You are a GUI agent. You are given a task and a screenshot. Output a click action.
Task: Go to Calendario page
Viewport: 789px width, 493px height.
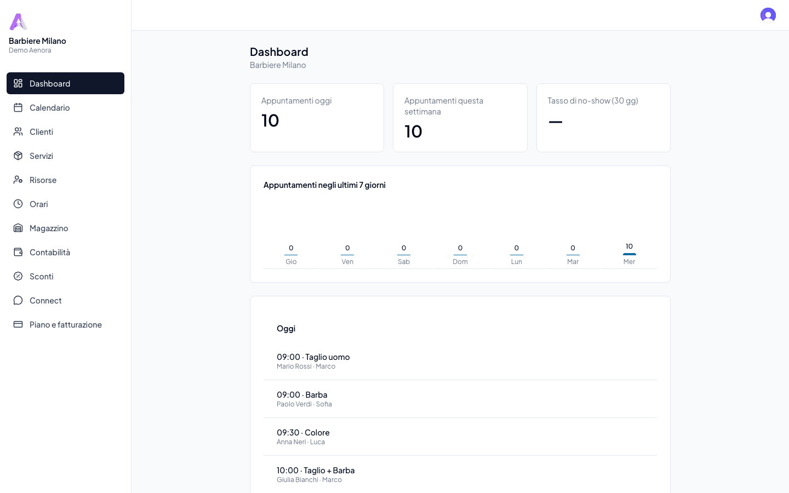pyautogui.click(x=65, y=107)
